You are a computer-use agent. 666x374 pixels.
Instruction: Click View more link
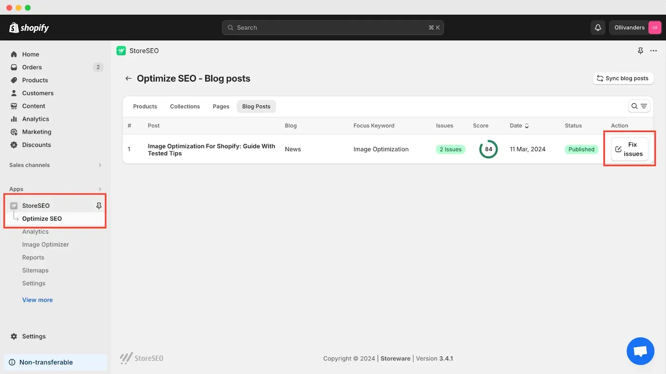pyautogui.click(x=37, y=300)
